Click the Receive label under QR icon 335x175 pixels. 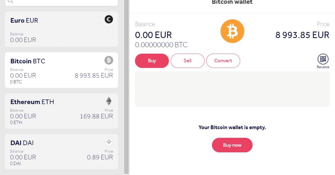323,67
